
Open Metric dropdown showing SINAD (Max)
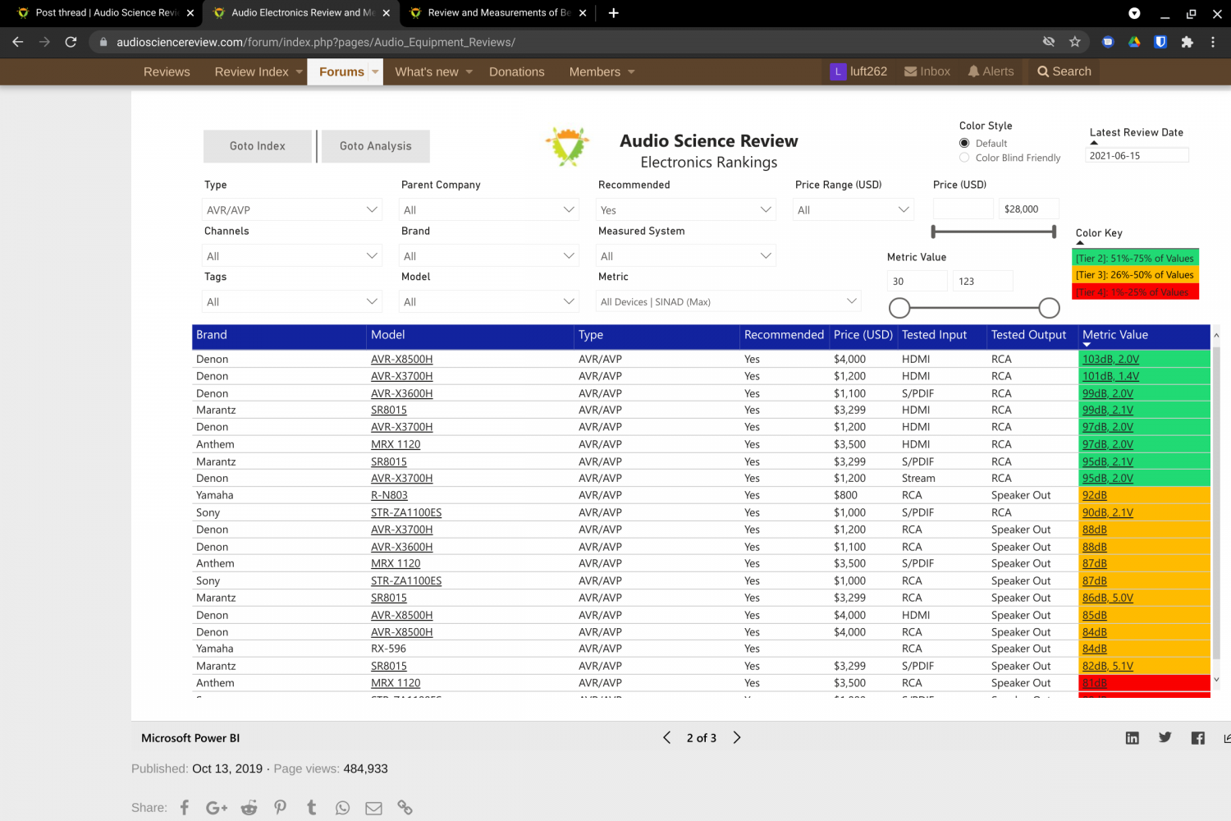[x=729, y=302]
